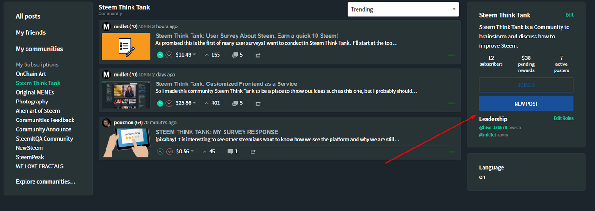Click the '12 subscribers' count
595x211 pixels.
491,61
